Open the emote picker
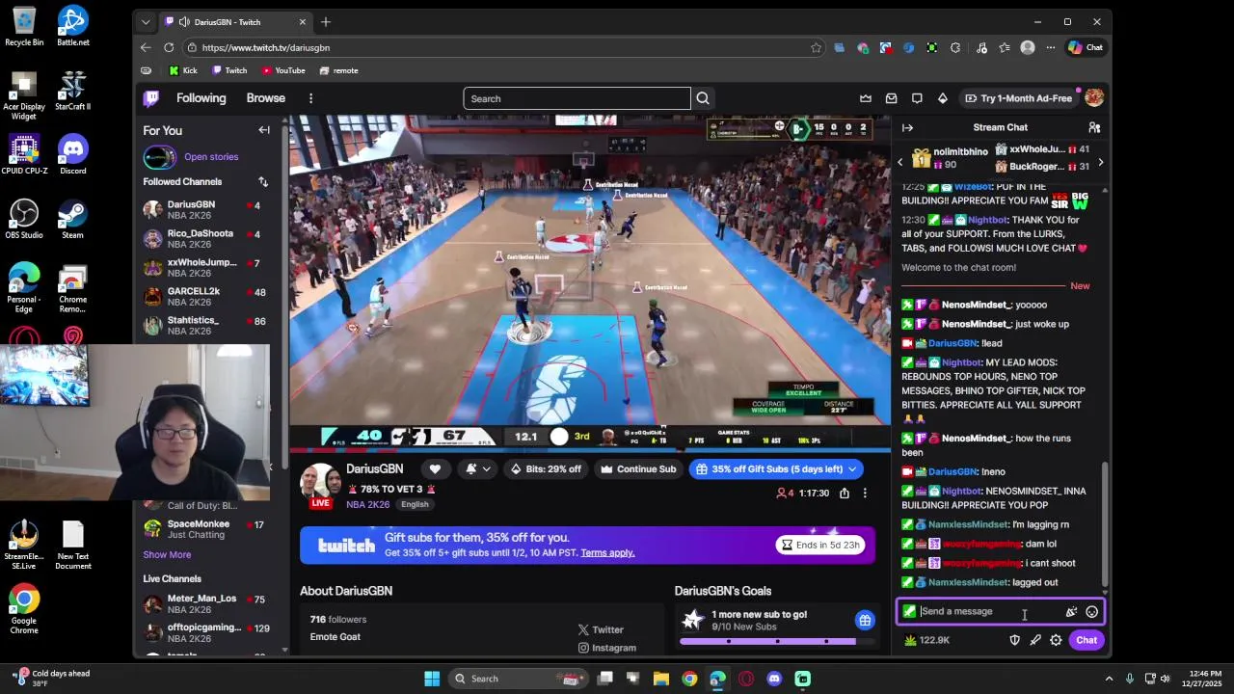Image resolution: width=1234 pixels, height=694 pixels. point(1091,611)
